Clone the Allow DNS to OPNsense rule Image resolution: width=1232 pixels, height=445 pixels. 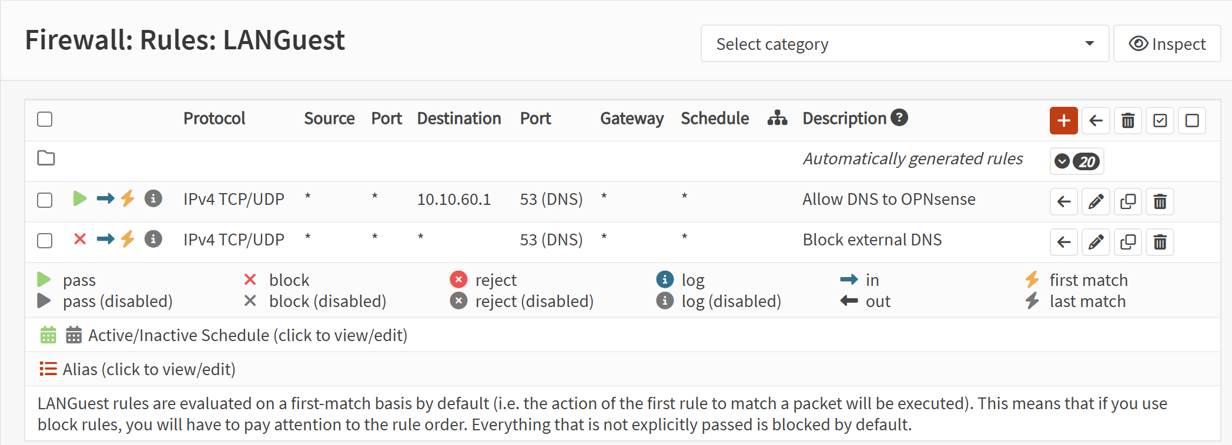(1127, 201)
